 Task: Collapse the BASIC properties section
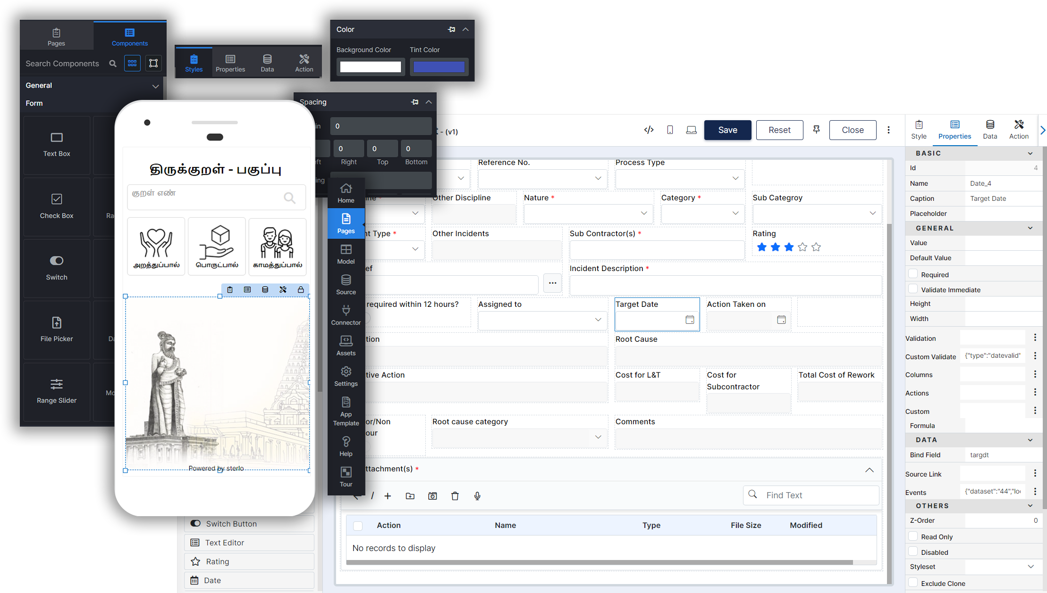pyautogui.click(x=1030, y=153)
